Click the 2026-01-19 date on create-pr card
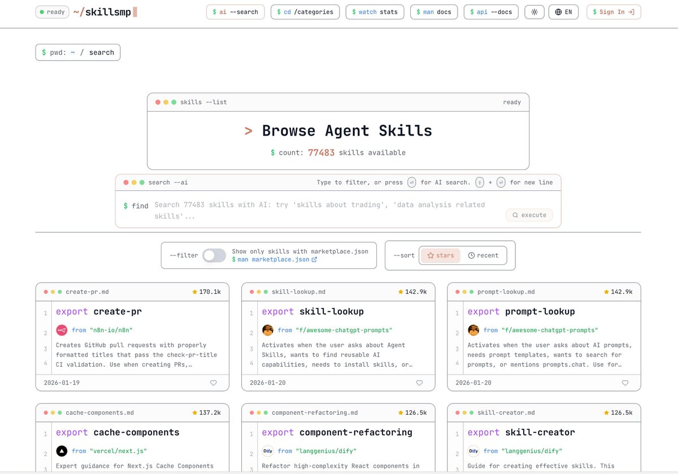 click(x=62, y=382)
